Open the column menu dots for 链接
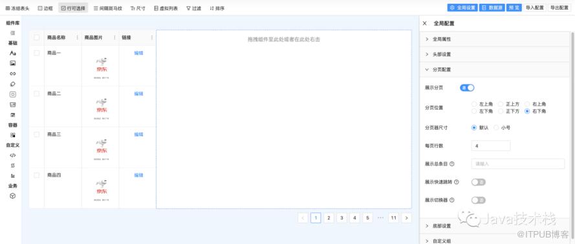 point(152,37)
